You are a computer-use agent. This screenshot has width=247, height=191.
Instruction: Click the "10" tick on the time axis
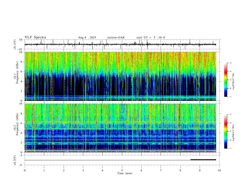219,170
